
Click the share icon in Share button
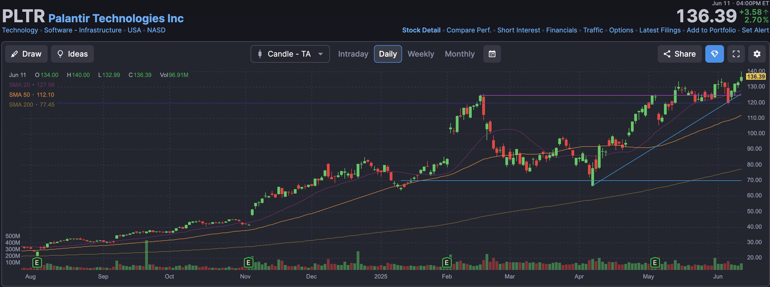[667, 54]
